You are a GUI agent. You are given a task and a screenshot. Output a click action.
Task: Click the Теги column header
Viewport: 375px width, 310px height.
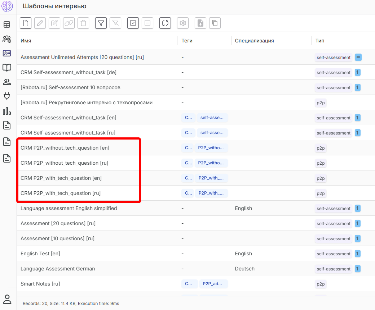pos(187,41)
